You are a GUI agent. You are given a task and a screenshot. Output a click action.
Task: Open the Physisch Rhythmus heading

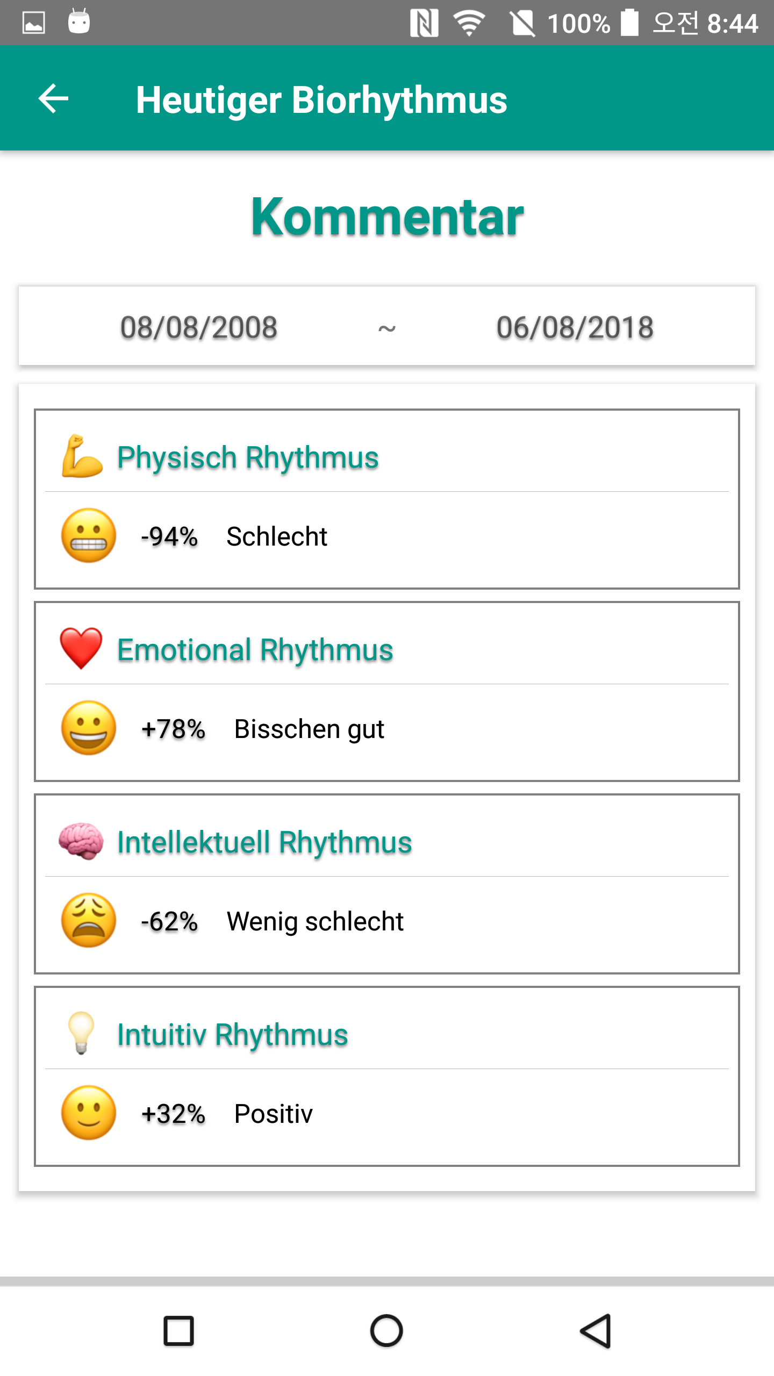248,457
